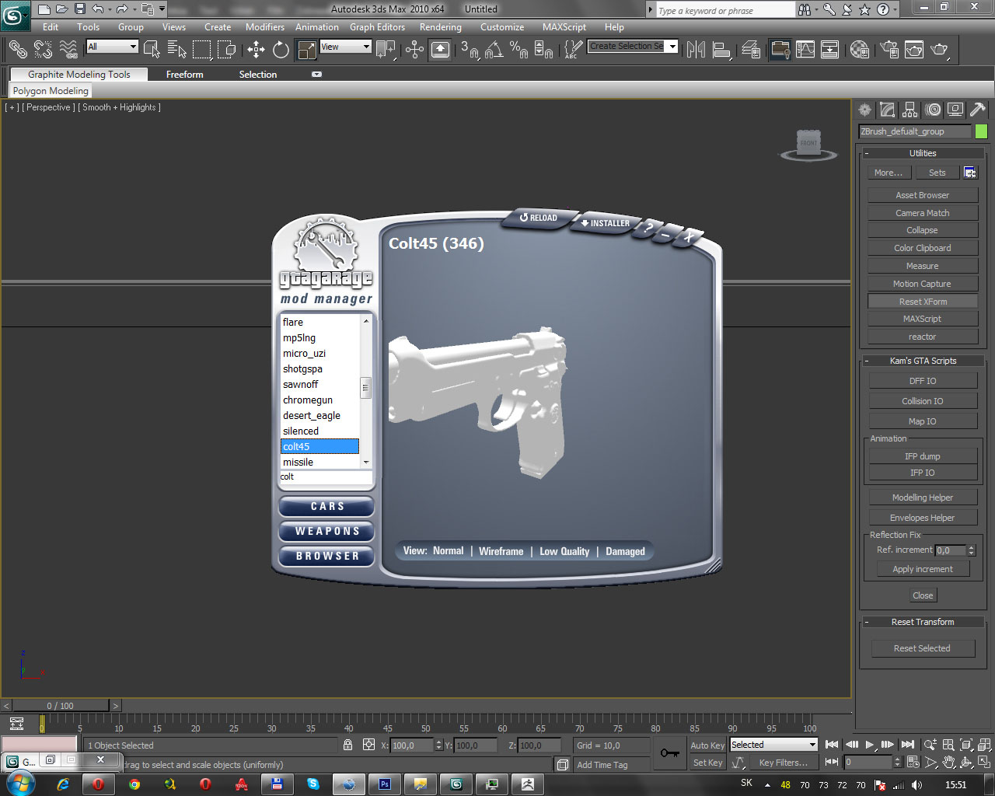995x796 pixels.
Task: Open the Modifiers menu
Action: tap(264, 27)
